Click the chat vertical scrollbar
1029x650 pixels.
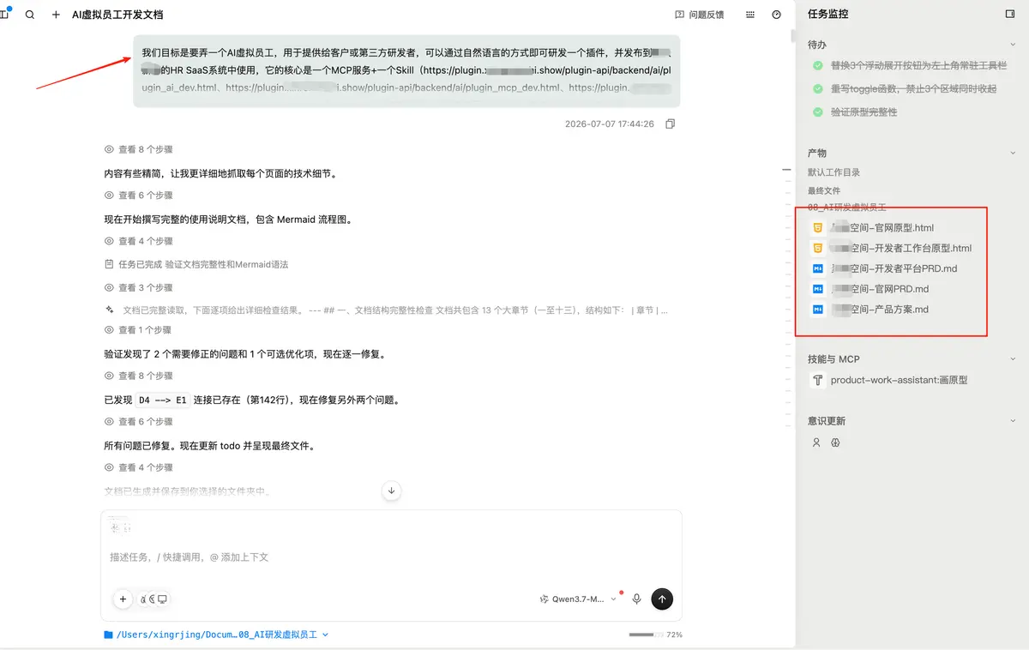792,36
